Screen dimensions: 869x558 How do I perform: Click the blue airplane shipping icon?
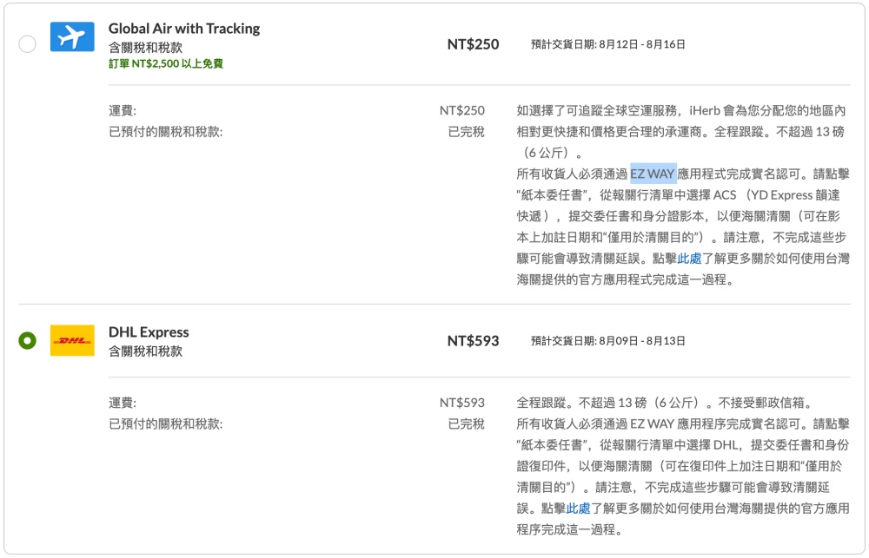[x=72, y=37]
